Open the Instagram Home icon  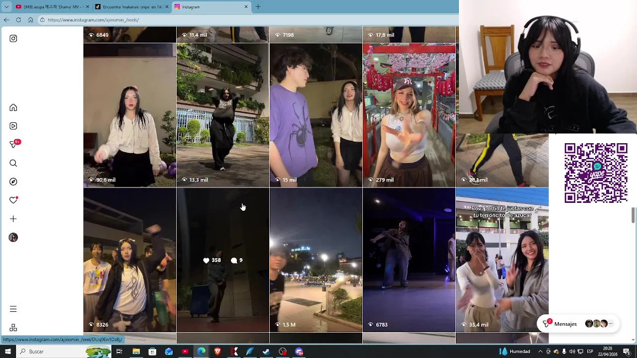(13, 107)
